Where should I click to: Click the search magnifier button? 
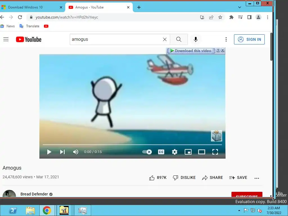[179, 39]
